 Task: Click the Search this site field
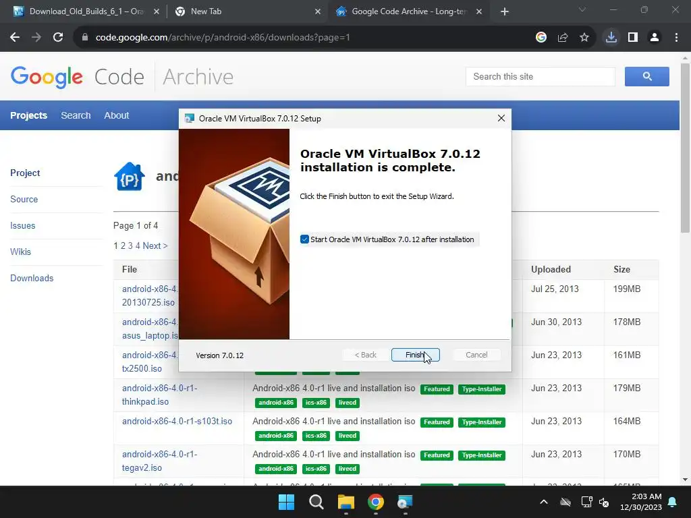[541, 77]
